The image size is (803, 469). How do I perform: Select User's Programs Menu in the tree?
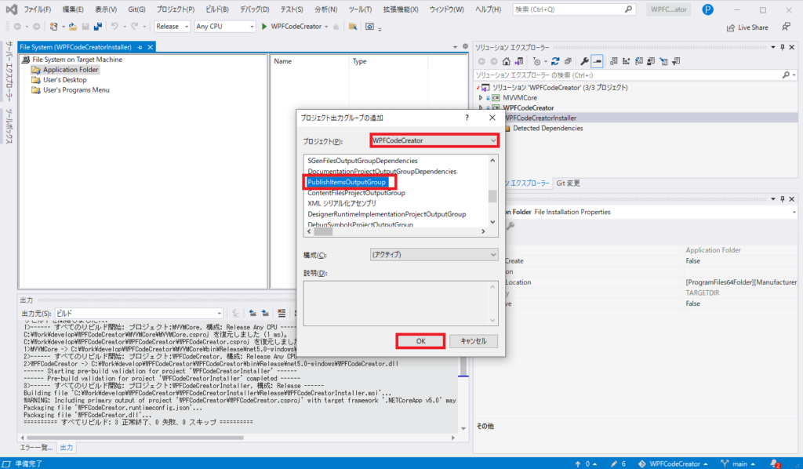[76, 90]
